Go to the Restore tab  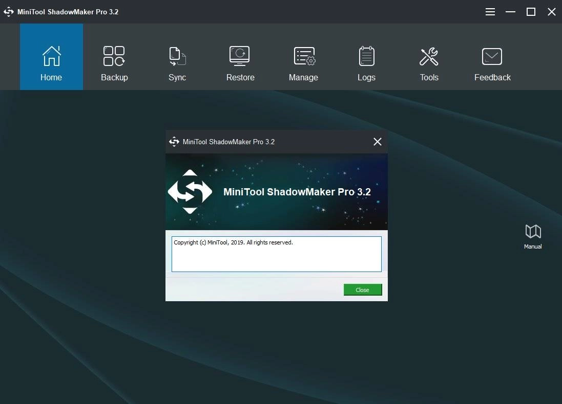240,57
